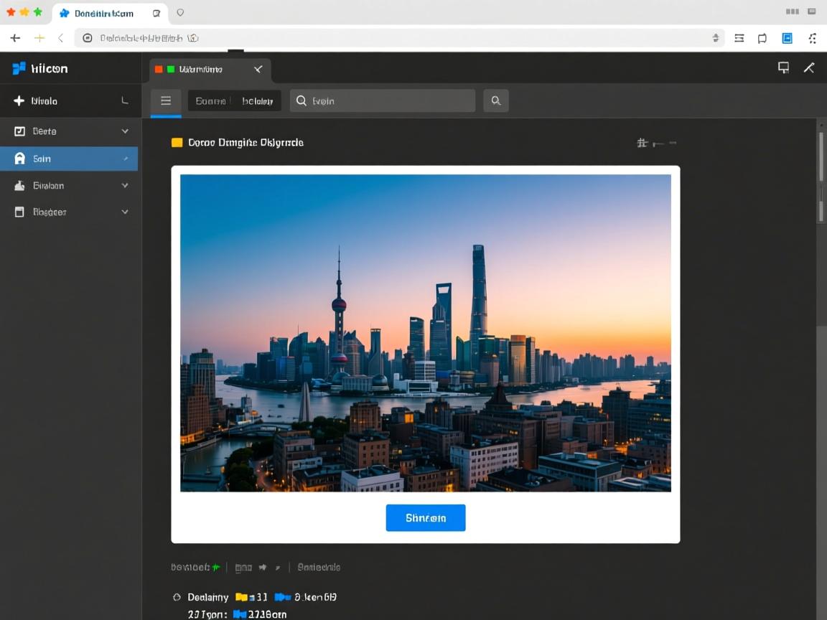Click the app logo in the sidebar header
Viewport: 827px width, 620px height.
tap(19, 68)
